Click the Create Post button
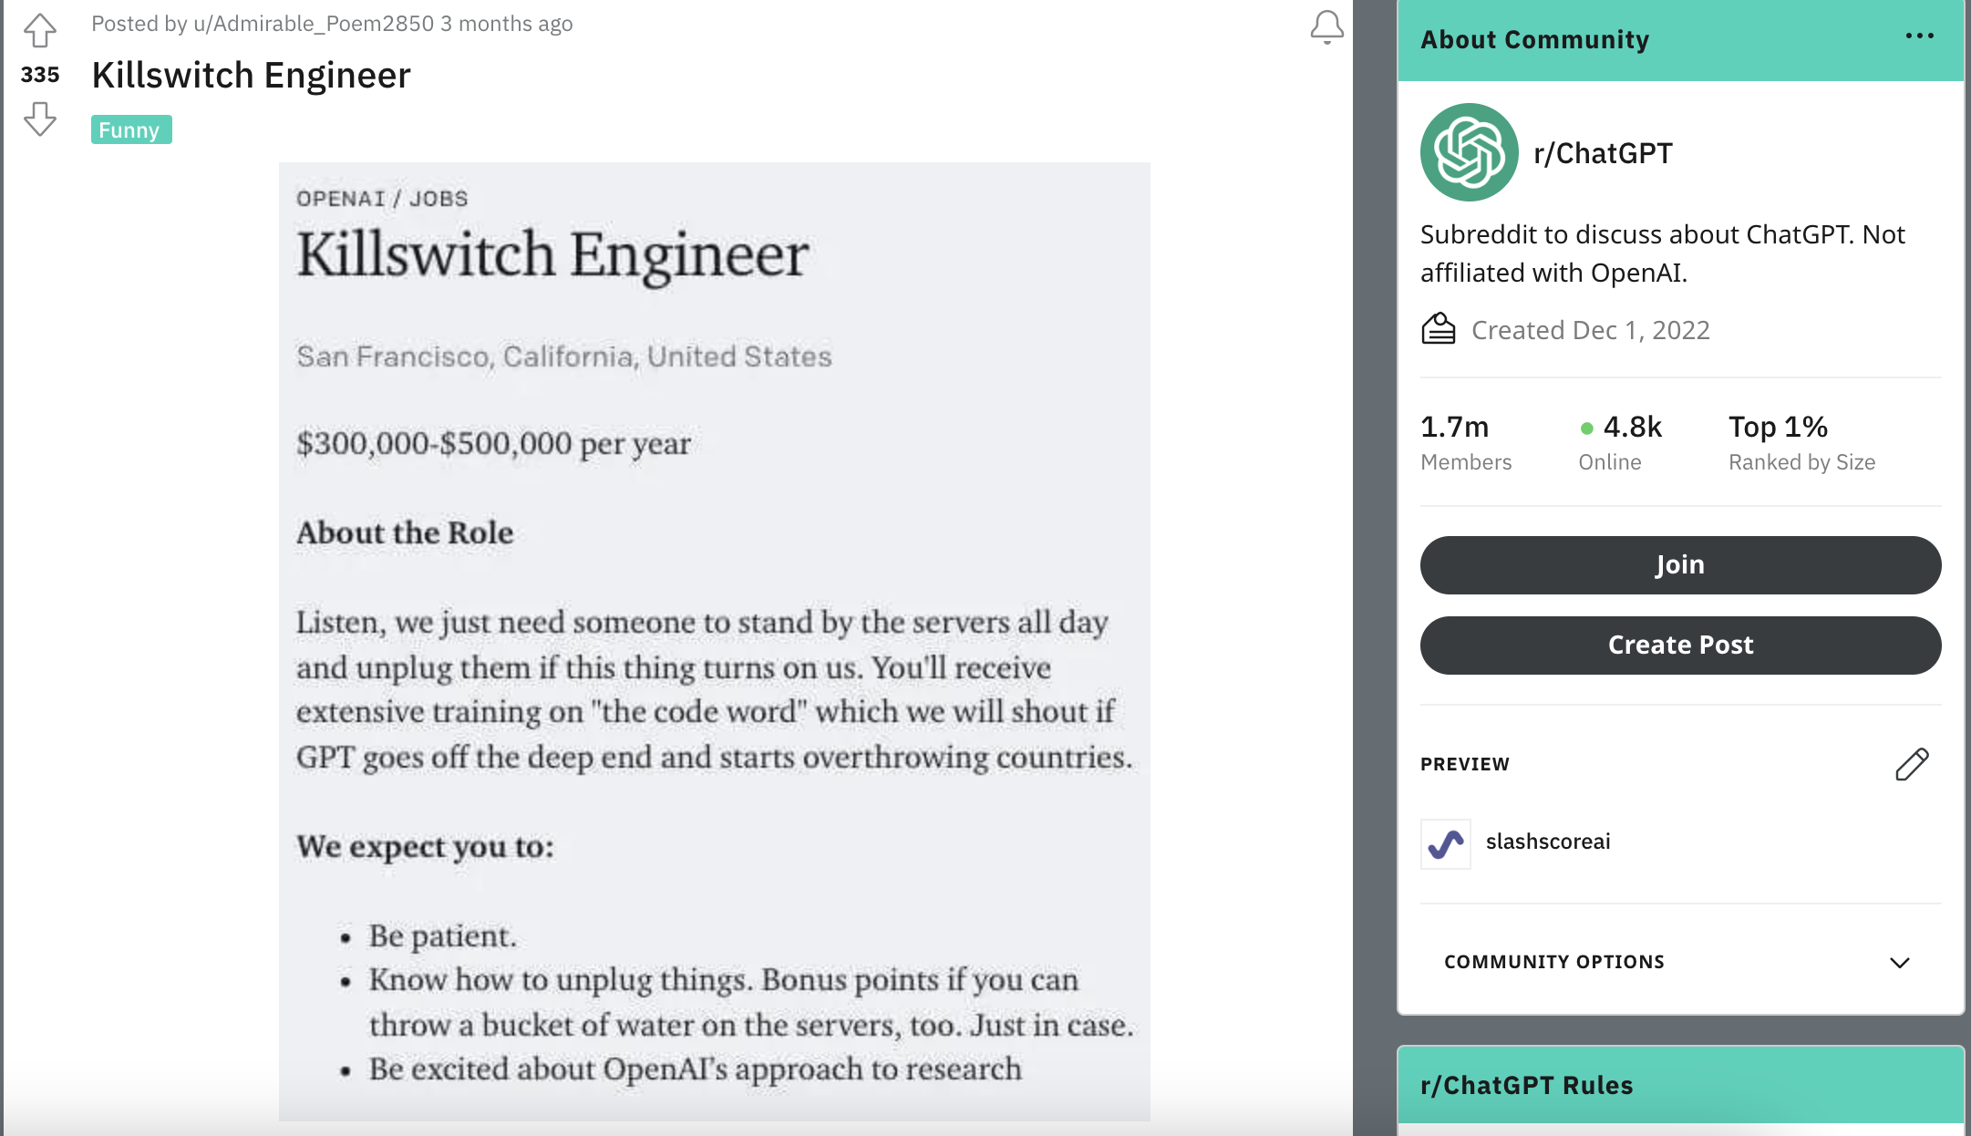Viewport: 1971px width, 1136px height. 1680,645
